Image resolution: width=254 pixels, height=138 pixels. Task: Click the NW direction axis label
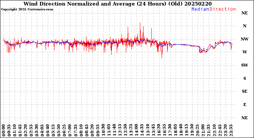point(244,39)
